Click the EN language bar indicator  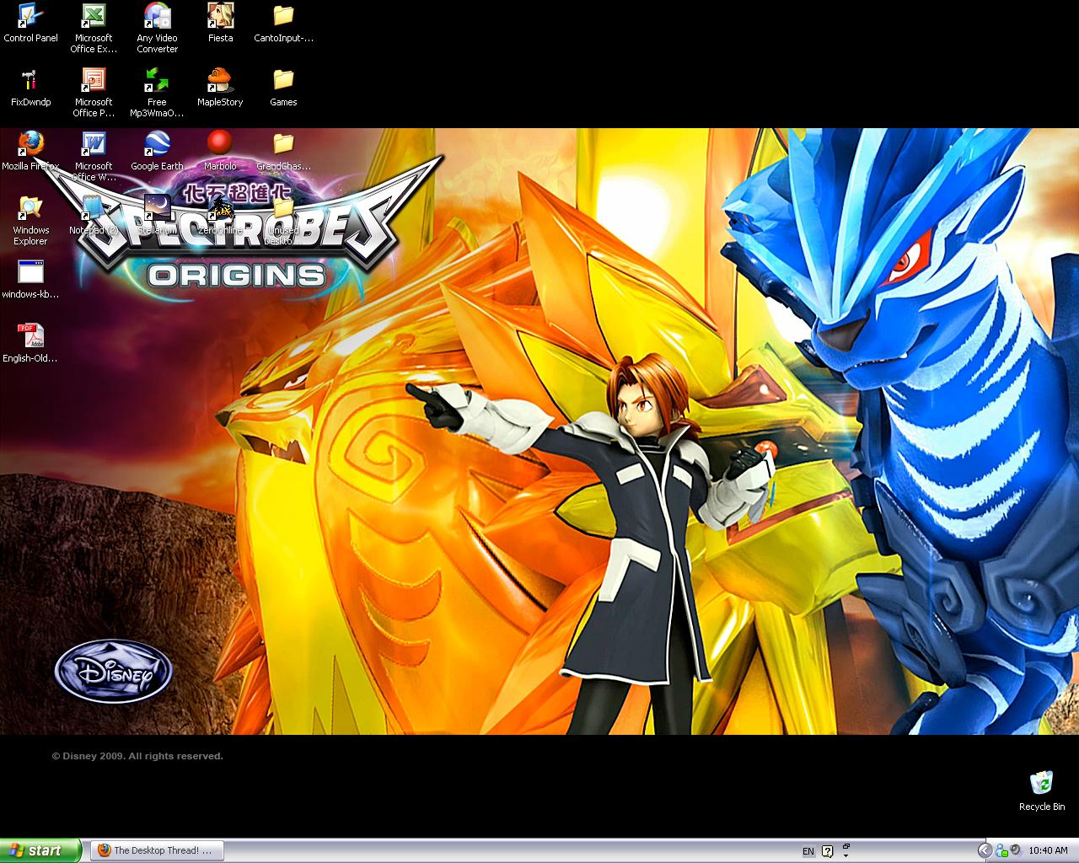pos(808,851)
